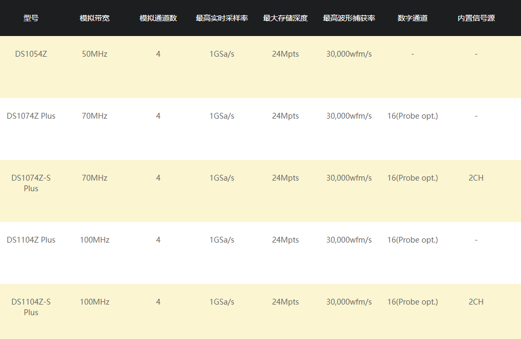Select the DS1104Z-S Plus model cell
Screen dimensions: 521x339
31,307
